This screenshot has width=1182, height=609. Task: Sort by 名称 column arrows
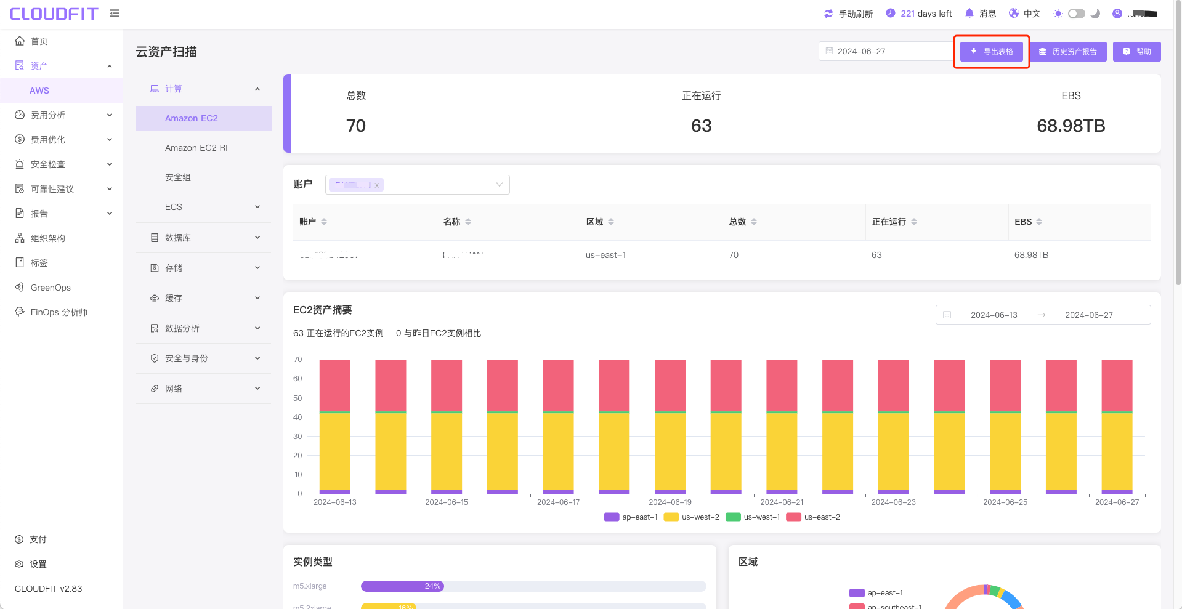(x=468, y=222)
